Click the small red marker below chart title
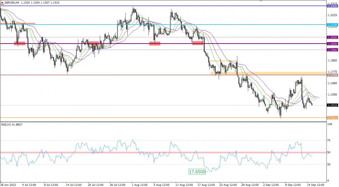Screen dimensions: 339x187 [x=2, y=4]
